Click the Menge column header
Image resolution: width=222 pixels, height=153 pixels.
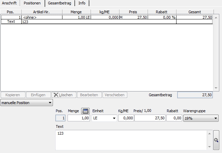[76, 12]
